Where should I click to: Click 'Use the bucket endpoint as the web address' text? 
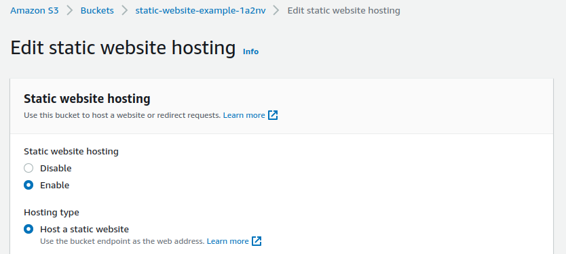[122, 241]
